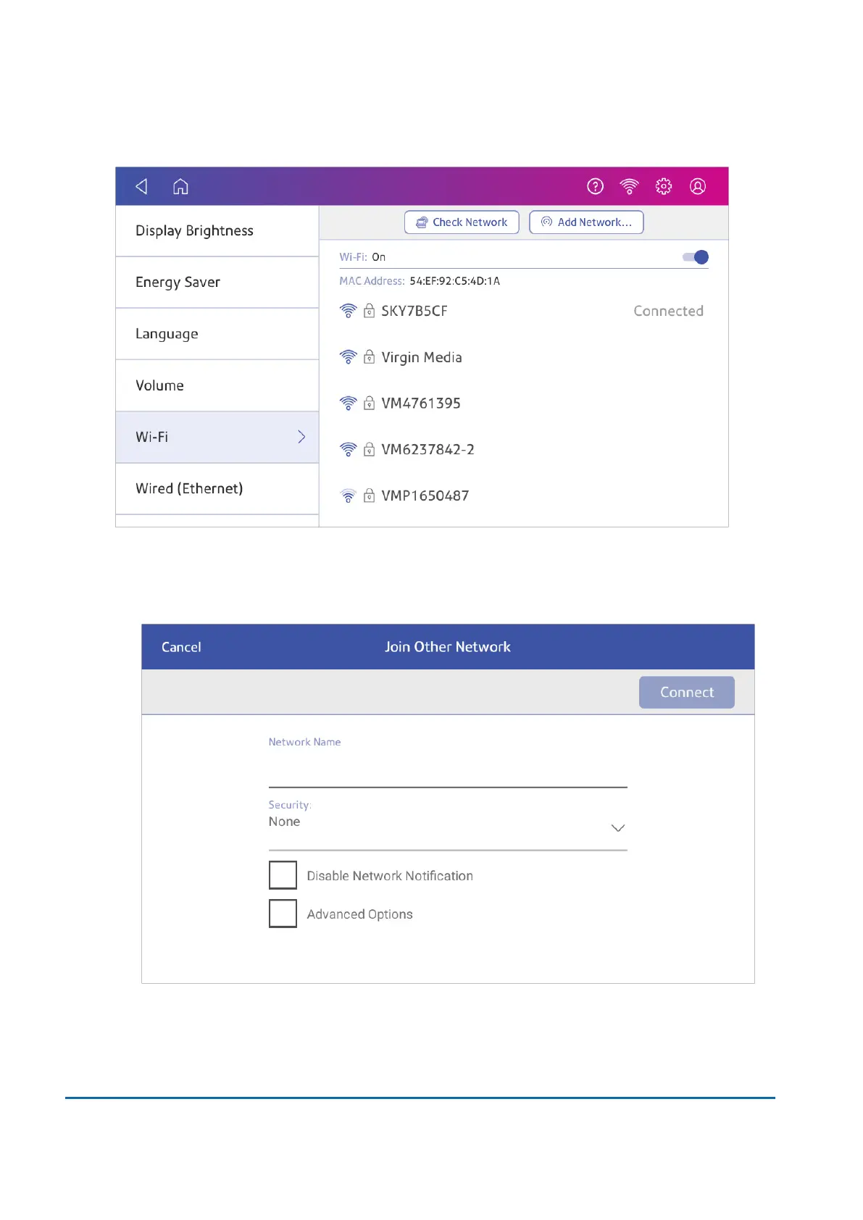This screenshot has height=1220, width=863.
Task: Check Disable Network Notification box
Action: 283,875
